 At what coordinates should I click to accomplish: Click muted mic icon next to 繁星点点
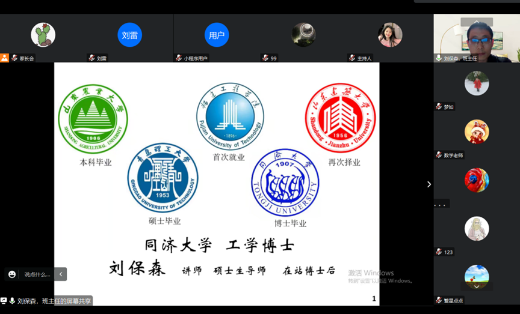tap(439, 300)
